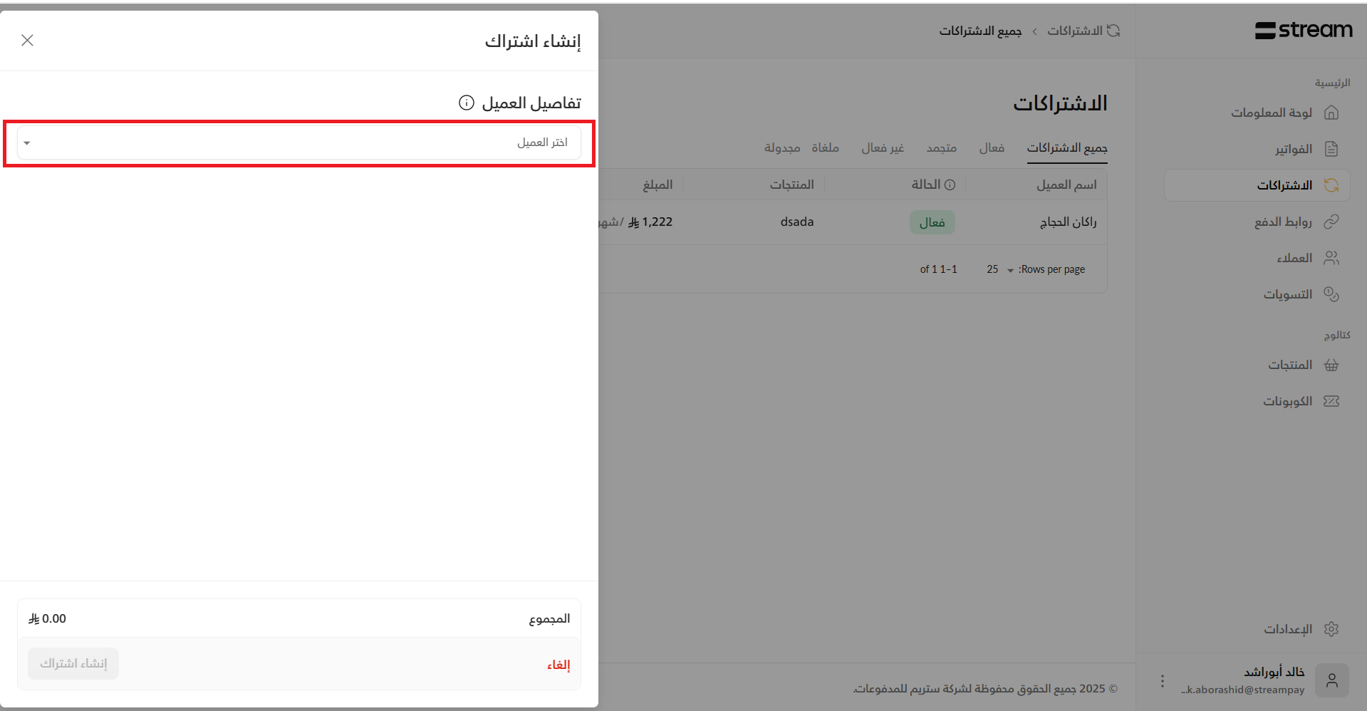Close the create subscription panel with X
The image size is (1367, 711).
pos(27,40)
